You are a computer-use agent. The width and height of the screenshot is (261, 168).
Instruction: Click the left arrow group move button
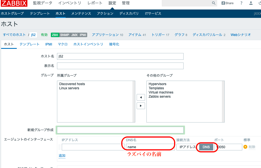pos(141,97)
